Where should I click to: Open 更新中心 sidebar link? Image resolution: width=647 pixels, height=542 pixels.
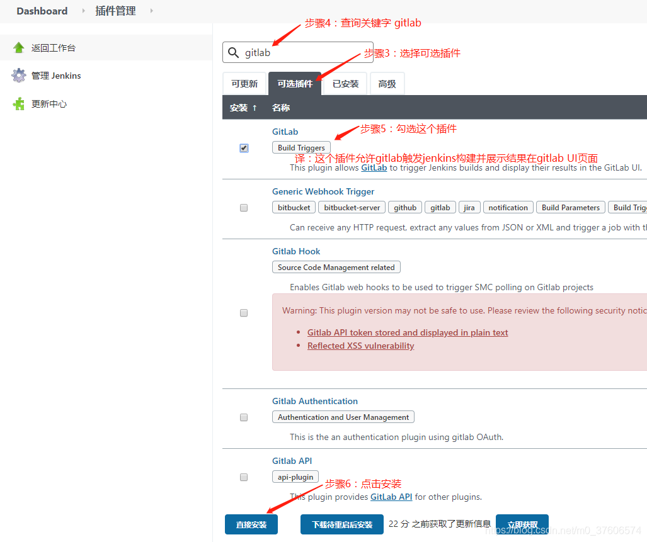[49, 104]
